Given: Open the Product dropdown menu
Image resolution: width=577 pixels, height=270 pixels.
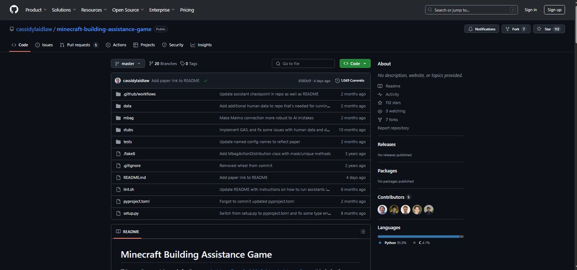Looking at the screenshot, I should [36, 10].
